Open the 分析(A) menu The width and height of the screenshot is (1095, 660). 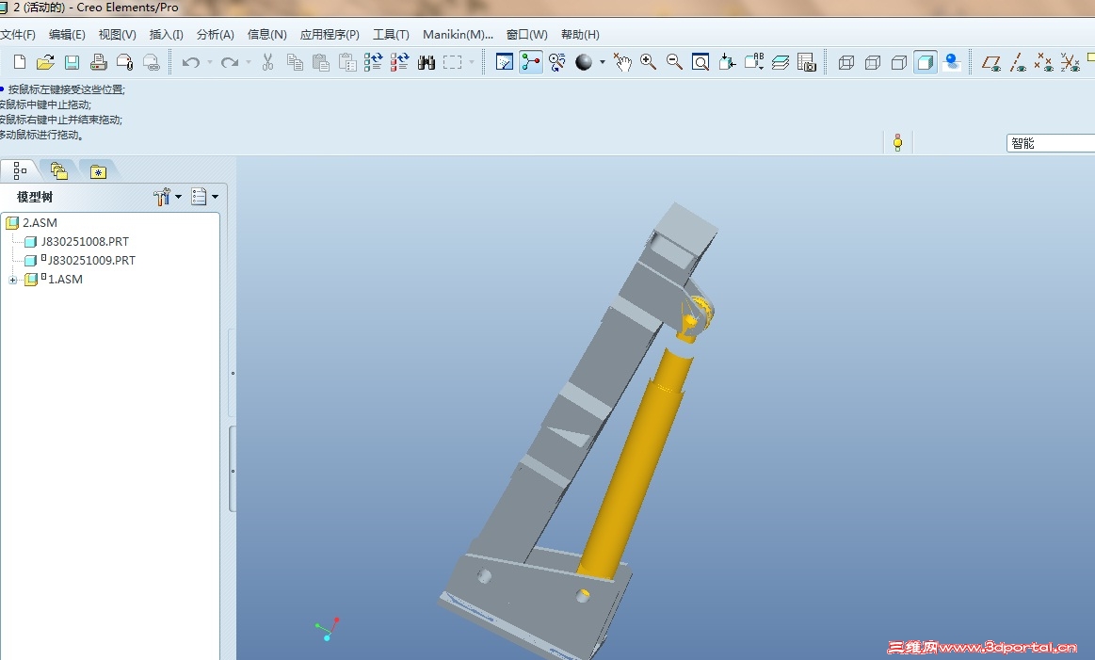215,34
